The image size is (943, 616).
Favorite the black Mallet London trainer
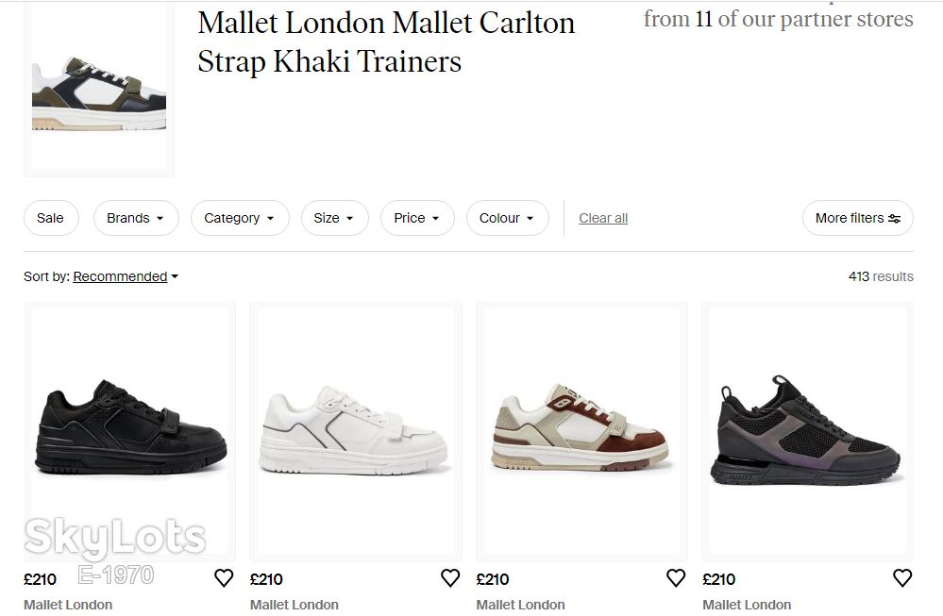pos(224,578)
